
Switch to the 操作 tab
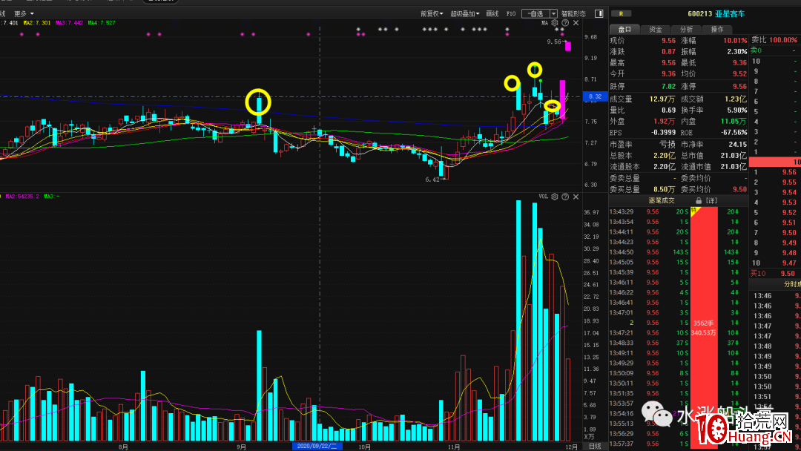point(717,29)
